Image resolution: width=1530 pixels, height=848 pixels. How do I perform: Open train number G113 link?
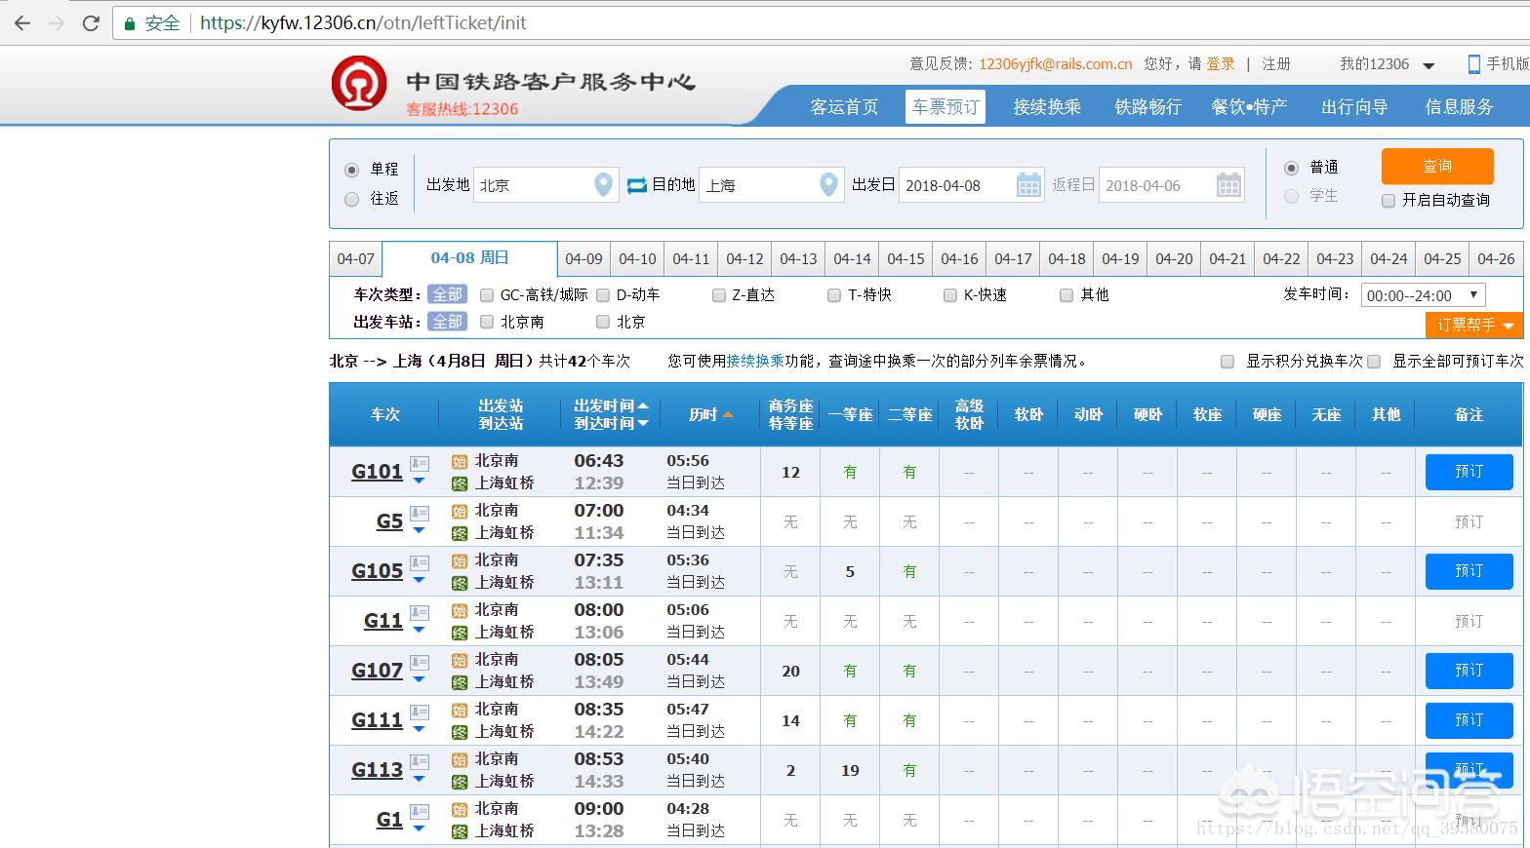[x=377, y=770]
